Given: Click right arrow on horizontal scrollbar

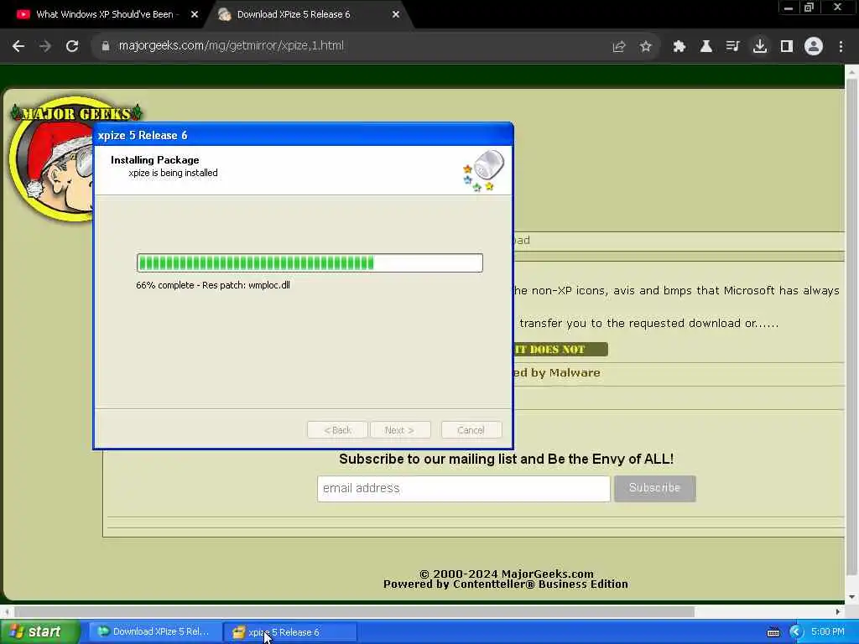Looking at the screenshot, I should pyautogui.click(x=838, y=611).
